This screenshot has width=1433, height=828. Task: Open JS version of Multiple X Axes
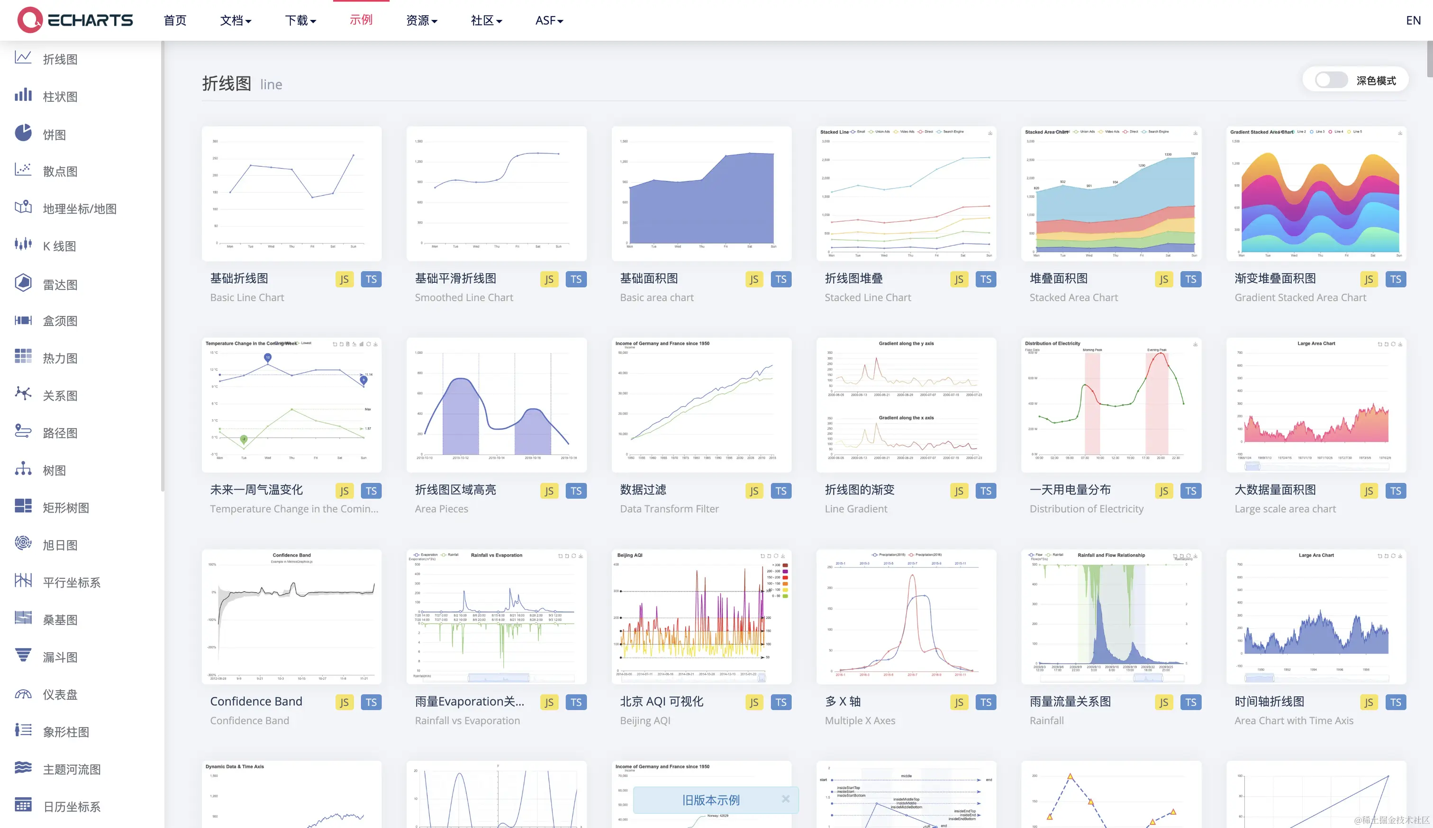pyautogui.click(x=959, y=702)
